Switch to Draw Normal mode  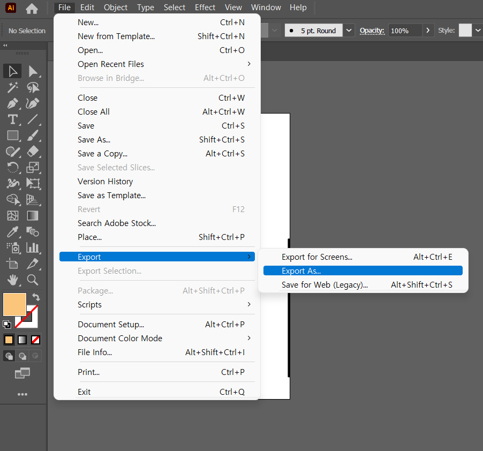tap(9, 356)
